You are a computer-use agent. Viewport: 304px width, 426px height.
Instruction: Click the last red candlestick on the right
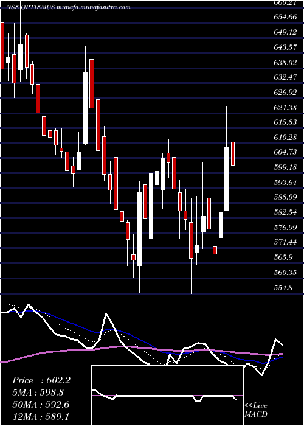[x=233, y=153]
